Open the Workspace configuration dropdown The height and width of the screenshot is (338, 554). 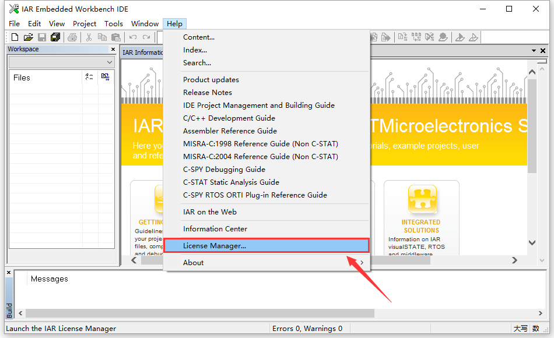(110, 62)
